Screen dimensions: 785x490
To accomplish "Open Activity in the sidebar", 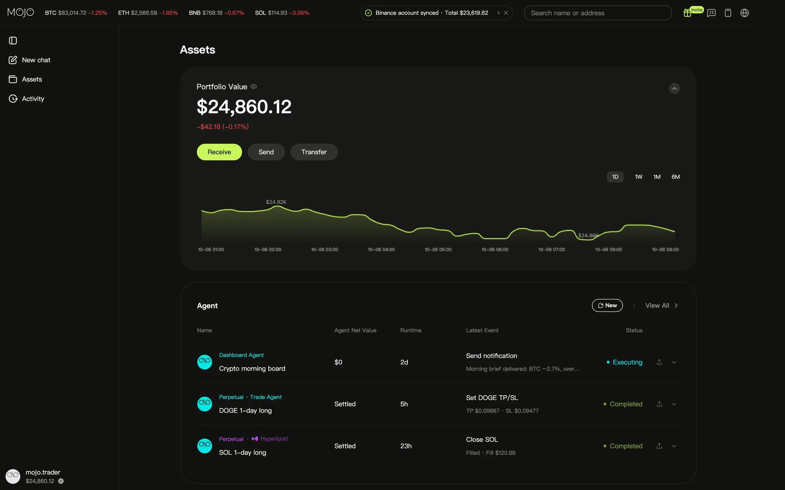I will [x=26, y=99].
